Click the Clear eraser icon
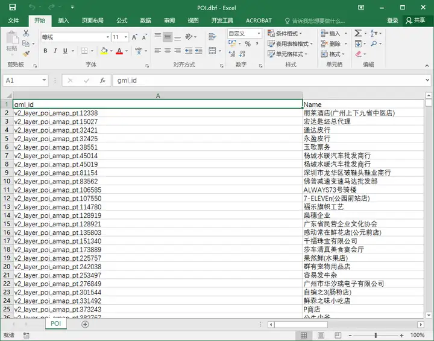This screenshot has width=434, height=341. point(359,54)
